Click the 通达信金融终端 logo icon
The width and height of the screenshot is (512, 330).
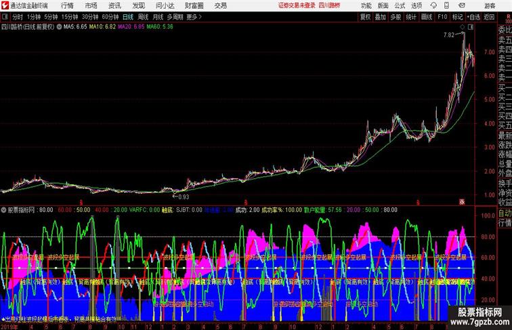[x=5, y=5]
